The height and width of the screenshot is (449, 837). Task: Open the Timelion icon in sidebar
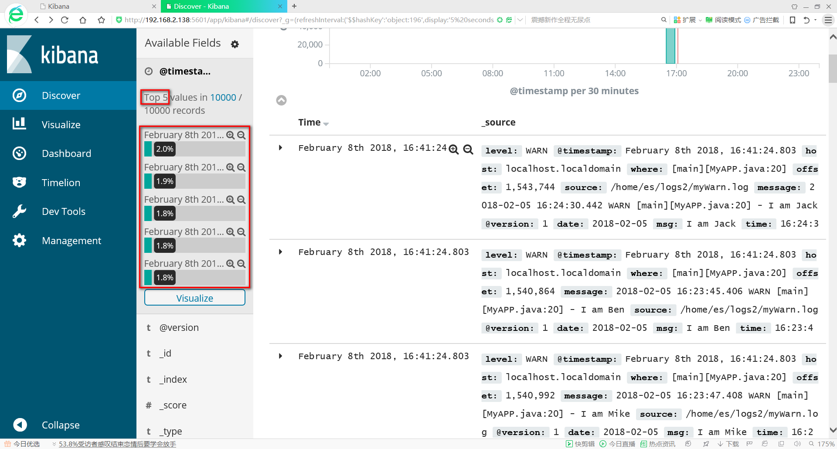coord(19,182)
